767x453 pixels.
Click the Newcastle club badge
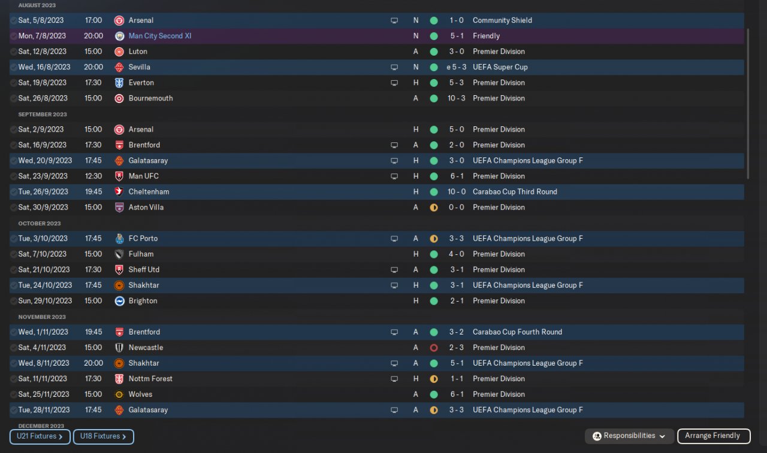[119, 348]
